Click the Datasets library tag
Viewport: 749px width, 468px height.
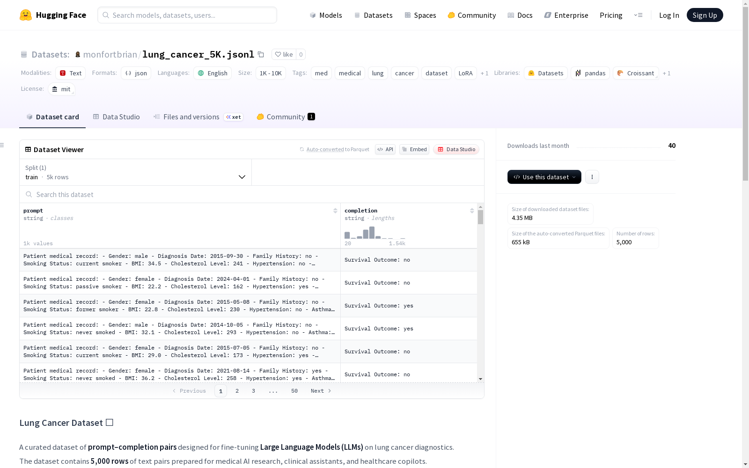[546, 73]
